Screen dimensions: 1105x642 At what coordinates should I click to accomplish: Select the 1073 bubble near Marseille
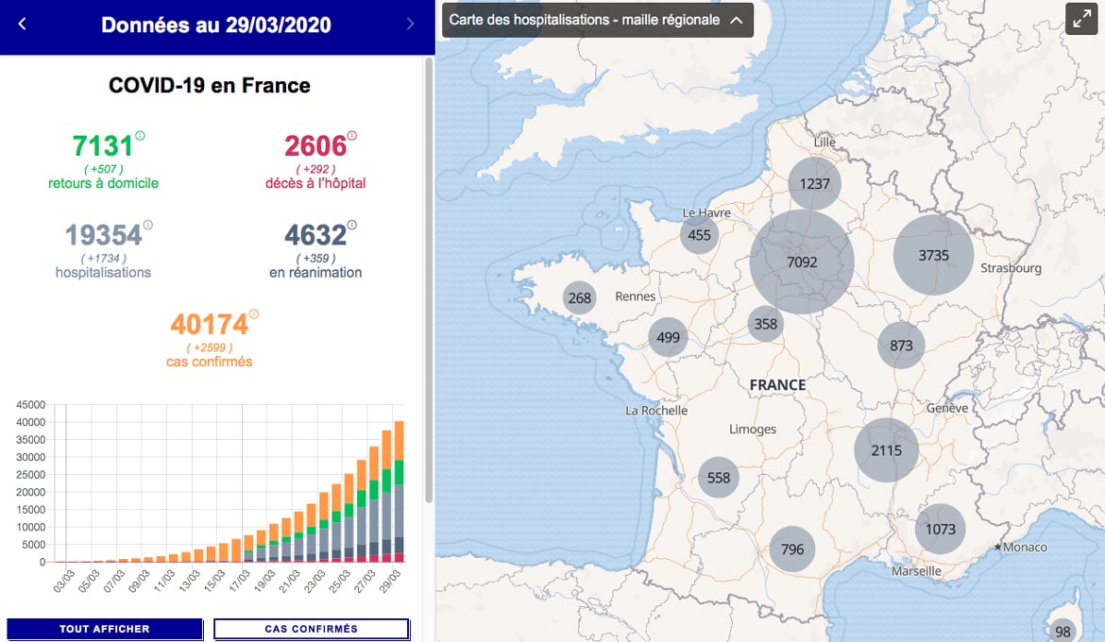point(941,529)
